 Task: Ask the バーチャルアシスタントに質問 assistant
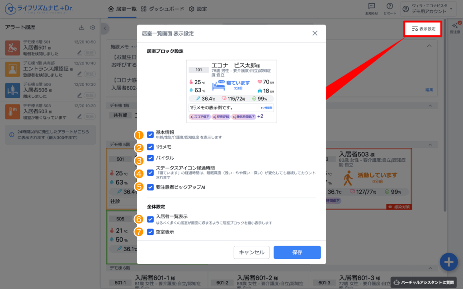[424, 282]
